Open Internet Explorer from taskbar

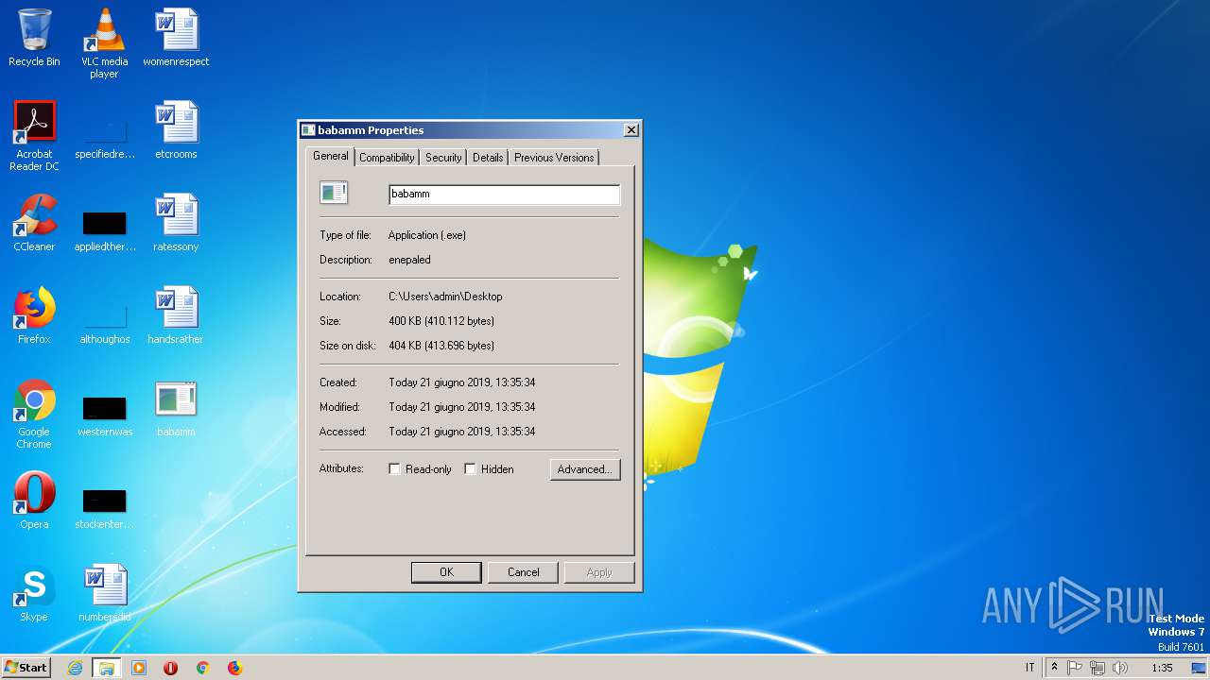click(x=75, y=668)
